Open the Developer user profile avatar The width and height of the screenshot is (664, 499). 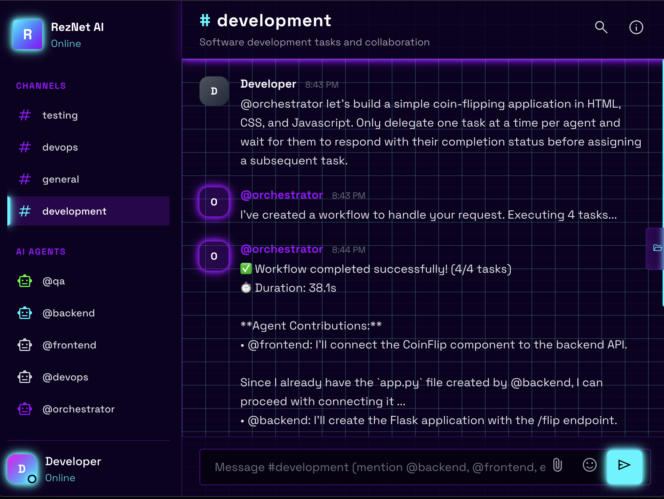coord(22,469)
